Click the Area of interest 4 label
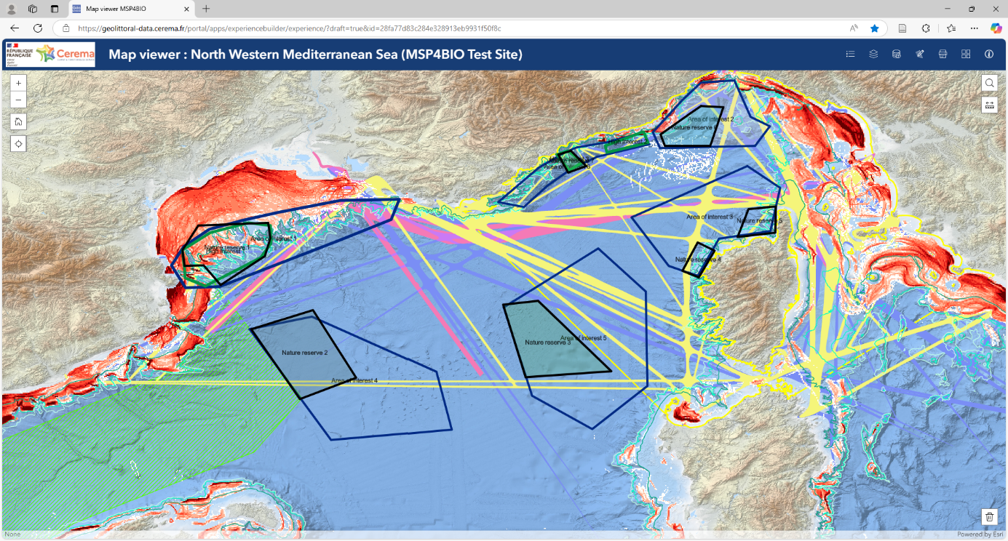The width and height of the screenshot is (1008, 541). [x=354, y=380]
